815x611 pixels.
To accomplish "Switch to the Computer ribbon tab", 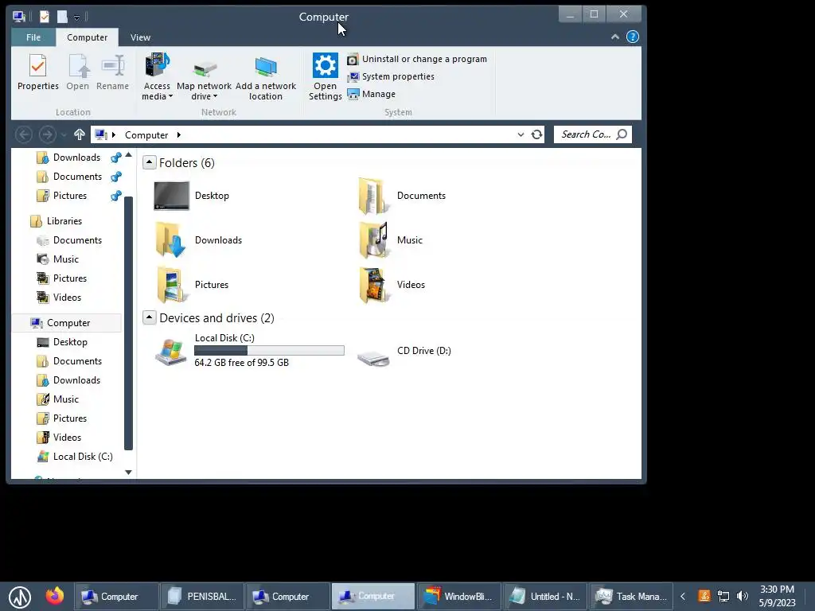I will click(x=87, y=37).
